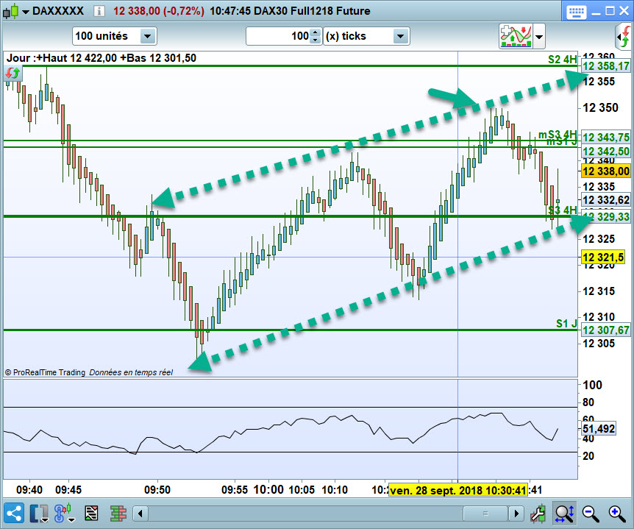634x529 pixels.
Task: Toggle the side trading panel expander
Action: pos(624,36)
